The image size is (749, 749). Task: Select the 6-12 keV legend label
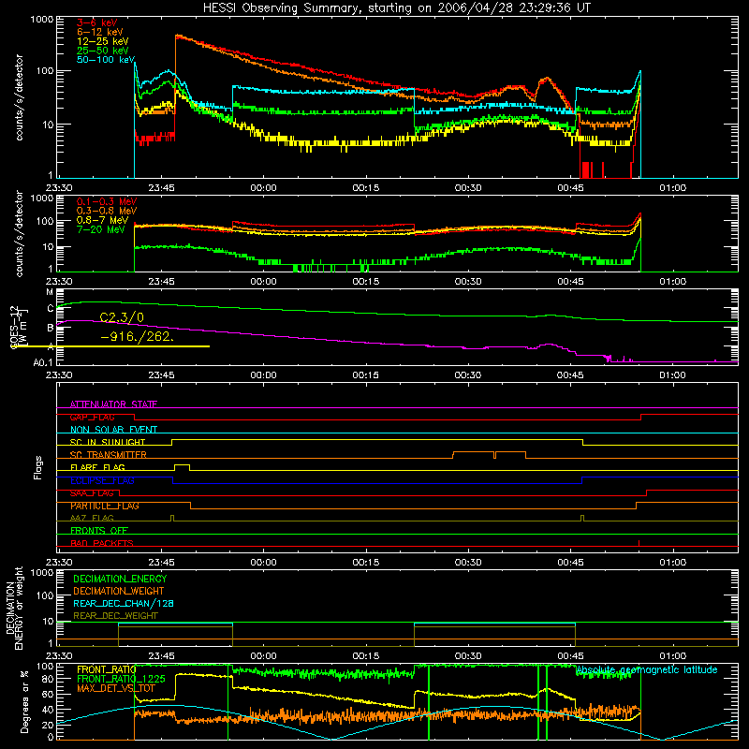click(100, 32)
